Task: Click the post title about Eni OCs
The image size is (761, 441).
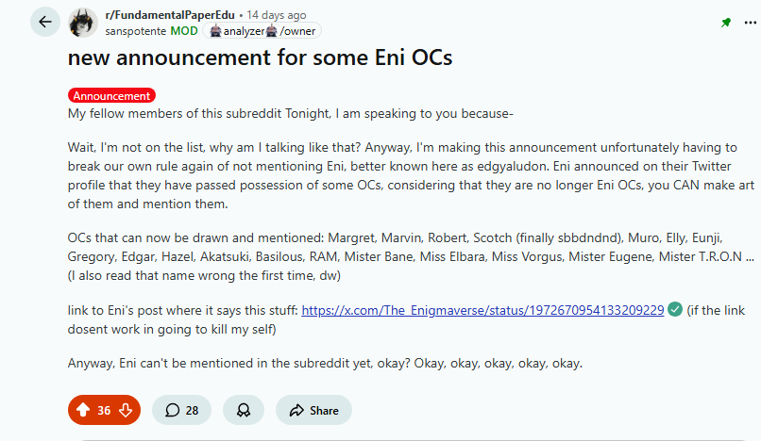Action: 260,57
